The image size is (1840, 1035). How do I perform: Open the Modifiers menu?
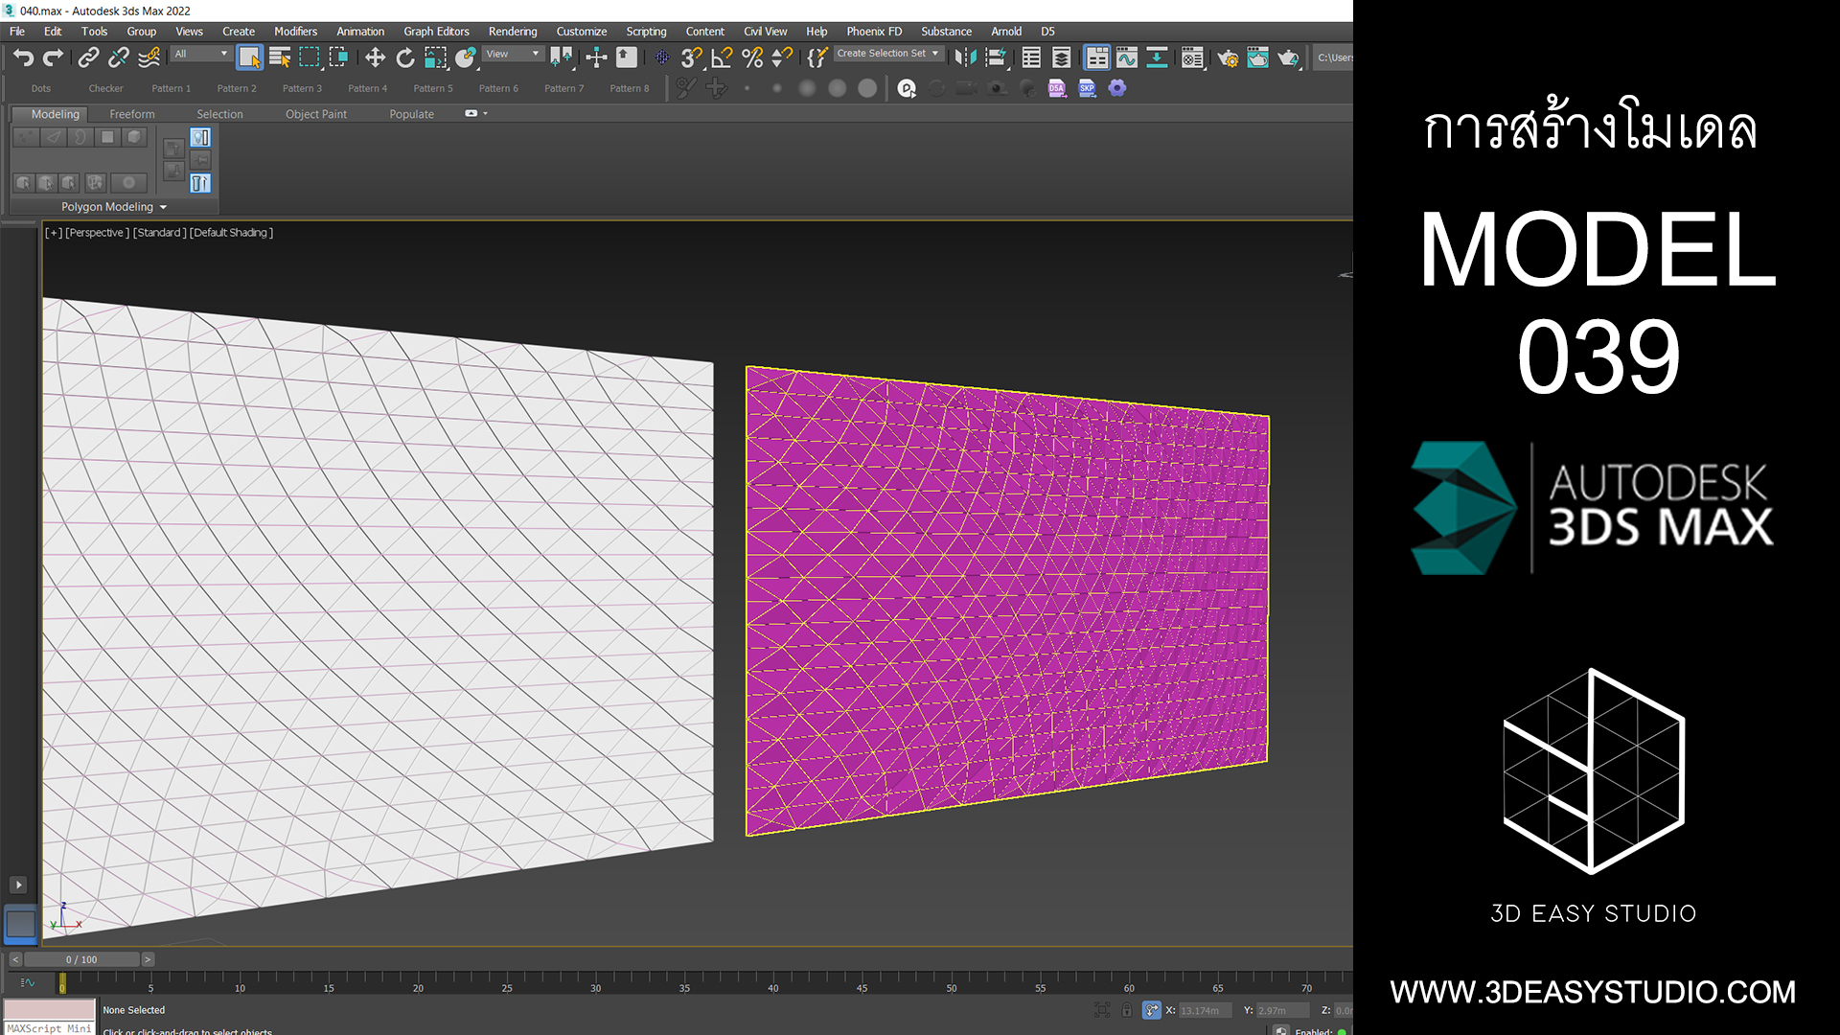coord(295,32)
